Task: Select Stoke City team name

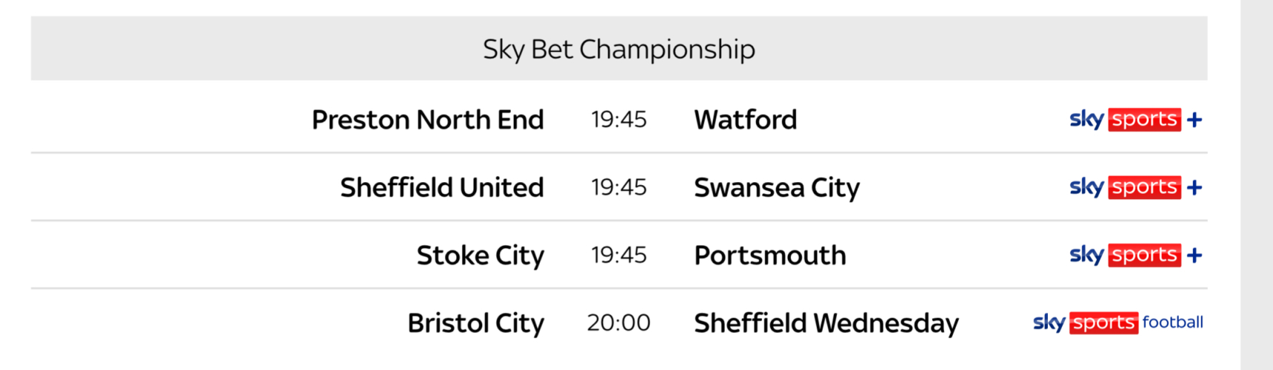Action: (480, 256)
